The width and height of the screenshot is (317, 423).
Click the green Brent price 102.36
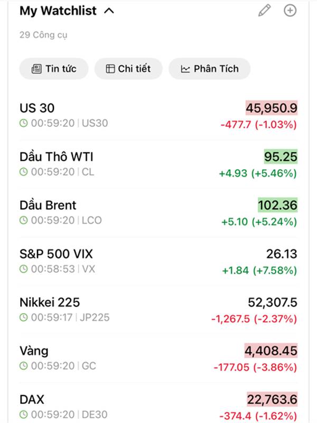click(277, 205)
